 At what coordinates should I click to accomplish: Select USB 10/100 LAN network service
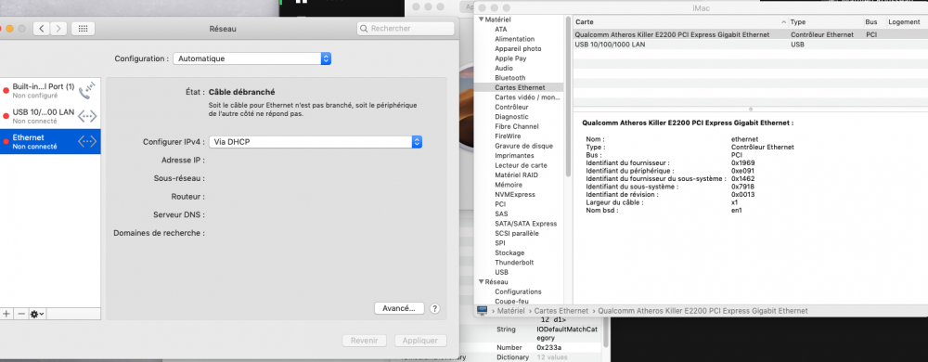point(50,115)
